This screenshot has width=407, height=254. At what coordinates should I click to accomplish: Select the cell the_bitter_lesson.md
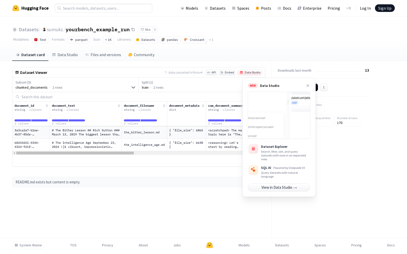[x=144, y=132]
